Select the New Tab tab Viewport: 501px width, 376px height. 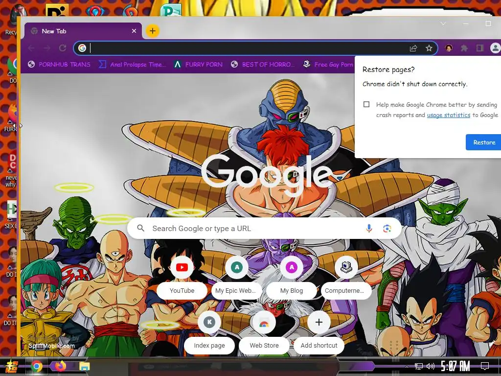[x=83, y=31]
